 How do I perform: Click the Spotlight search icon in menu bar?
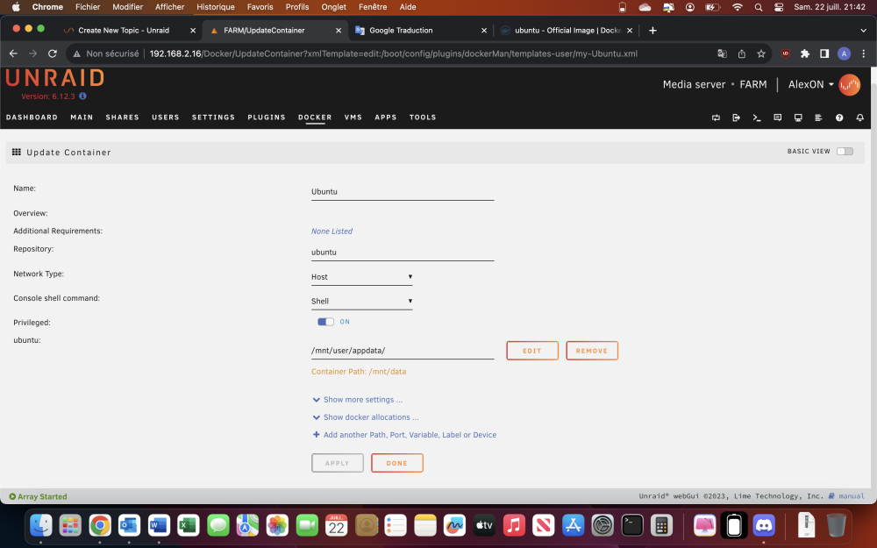pos(758,7)
